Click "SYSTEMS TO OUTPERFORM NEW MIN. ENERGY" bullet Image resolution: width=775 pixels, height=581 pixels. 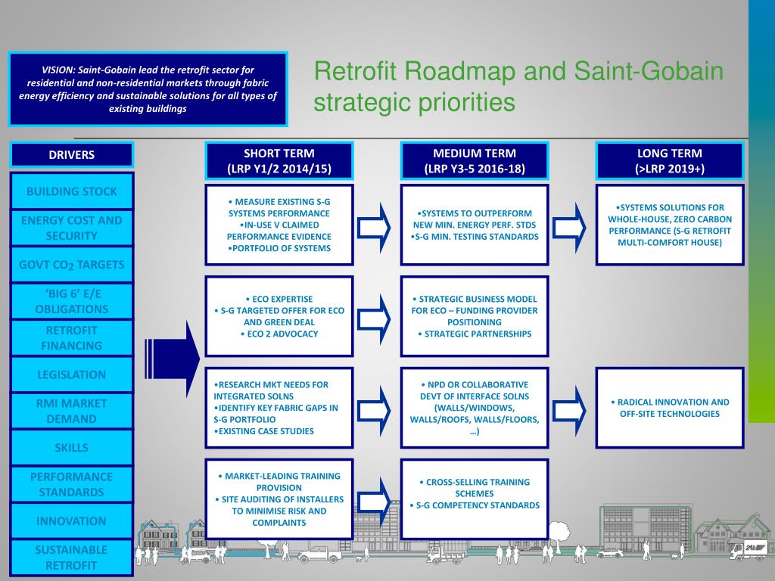click(475, 219)
